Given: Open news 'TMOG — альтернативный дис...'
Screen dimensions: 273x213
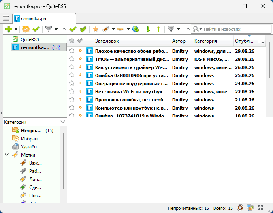Looking at the screenshot, I should tap(132, 59).
